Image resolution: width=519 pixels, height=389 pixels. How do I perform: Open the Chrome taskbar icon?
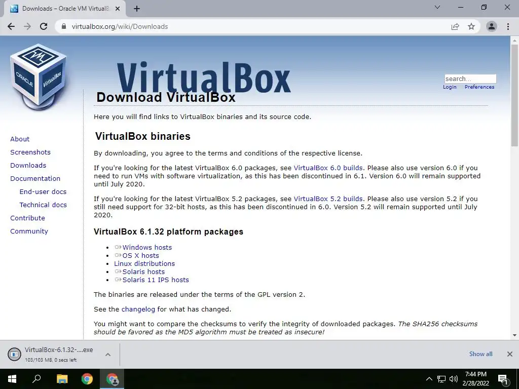coord(87,379)
